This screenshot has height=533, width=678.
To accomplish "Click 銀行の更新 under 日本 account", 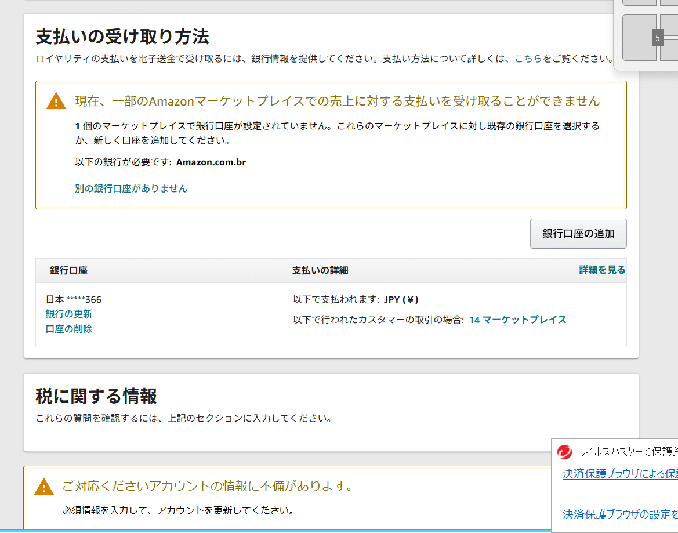I will 69,314.
